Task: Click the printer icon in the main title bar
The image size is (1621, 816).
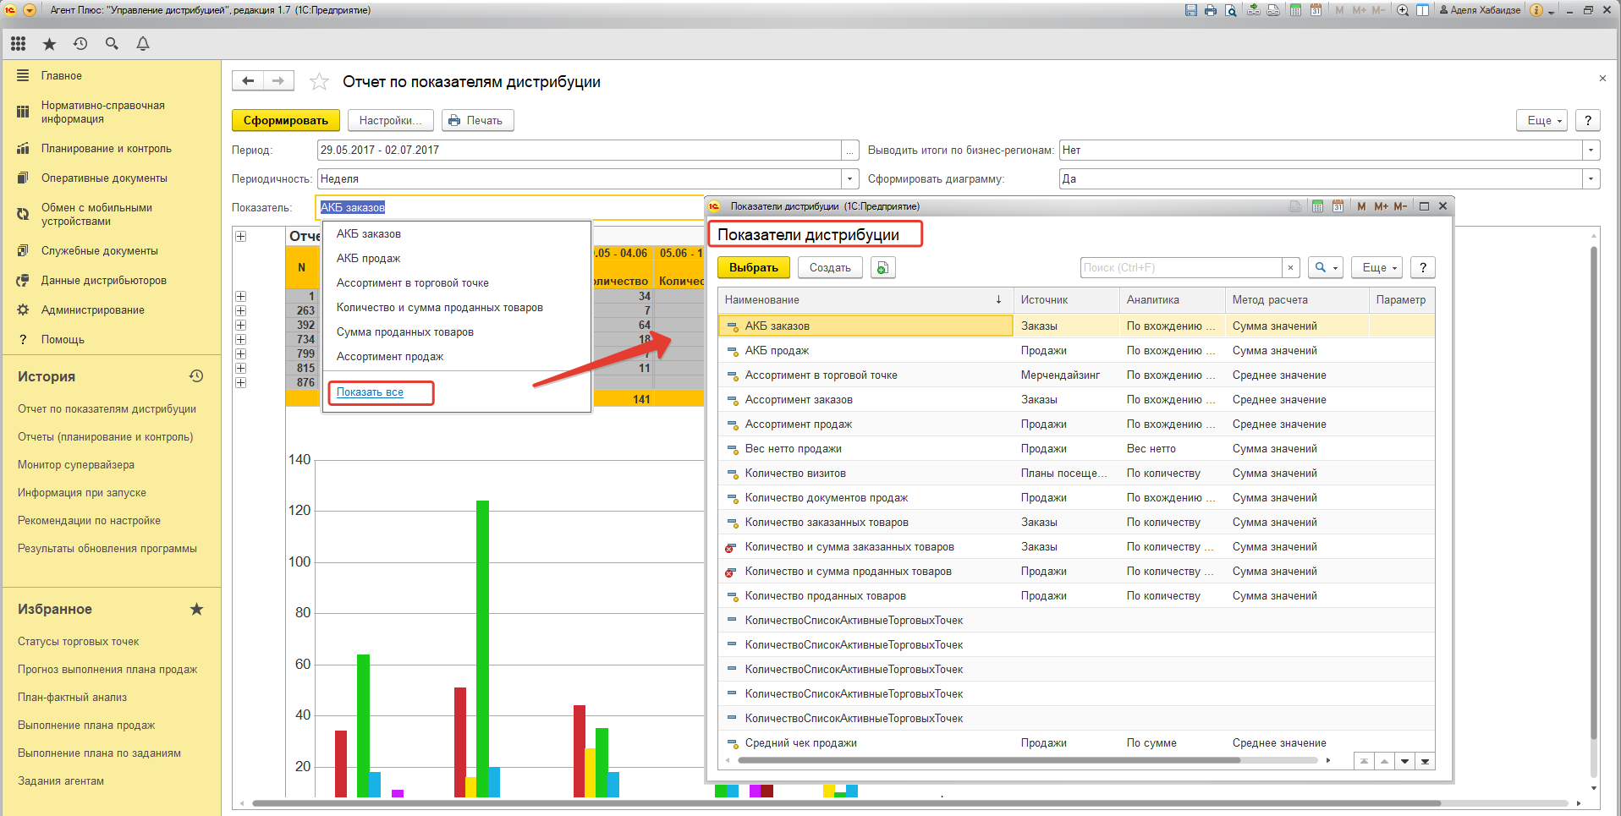Action: 1211,10
